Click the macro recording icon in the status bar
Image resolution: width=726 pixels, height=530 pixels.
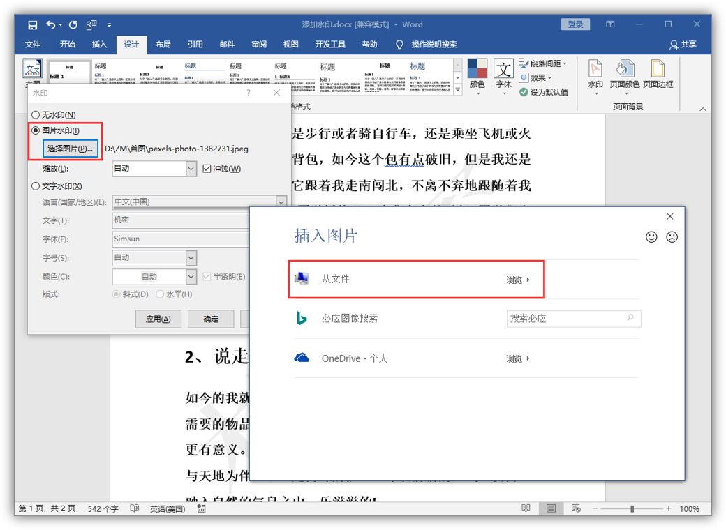click(x=202, y=508)
